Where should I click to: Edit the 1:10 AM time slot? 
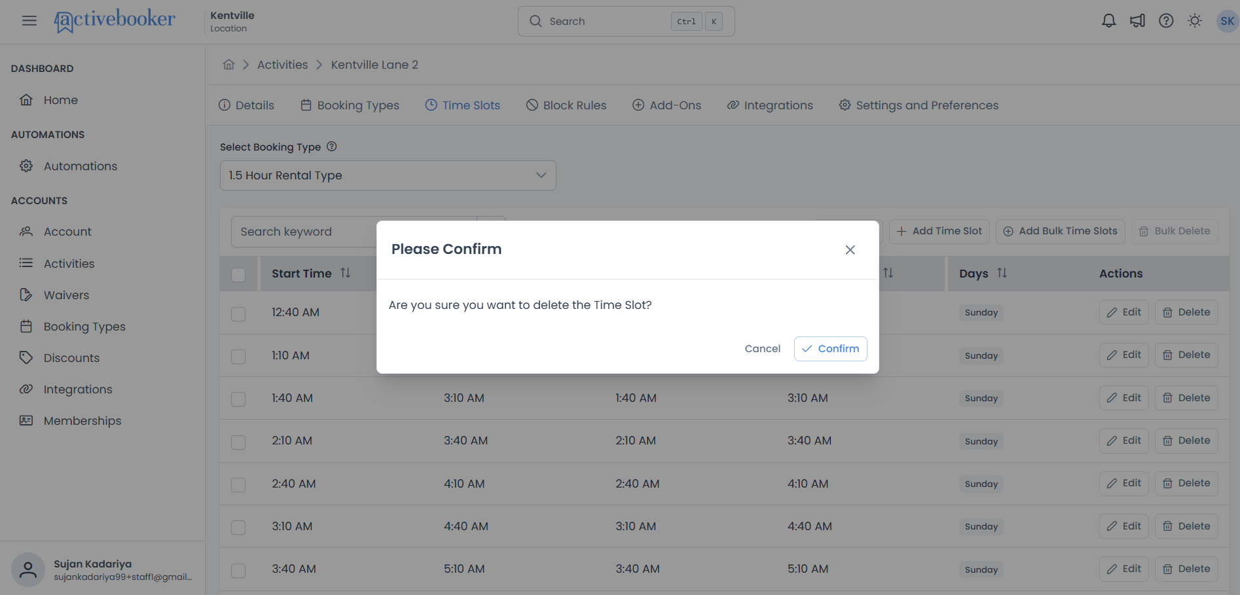pos(1123,355)
